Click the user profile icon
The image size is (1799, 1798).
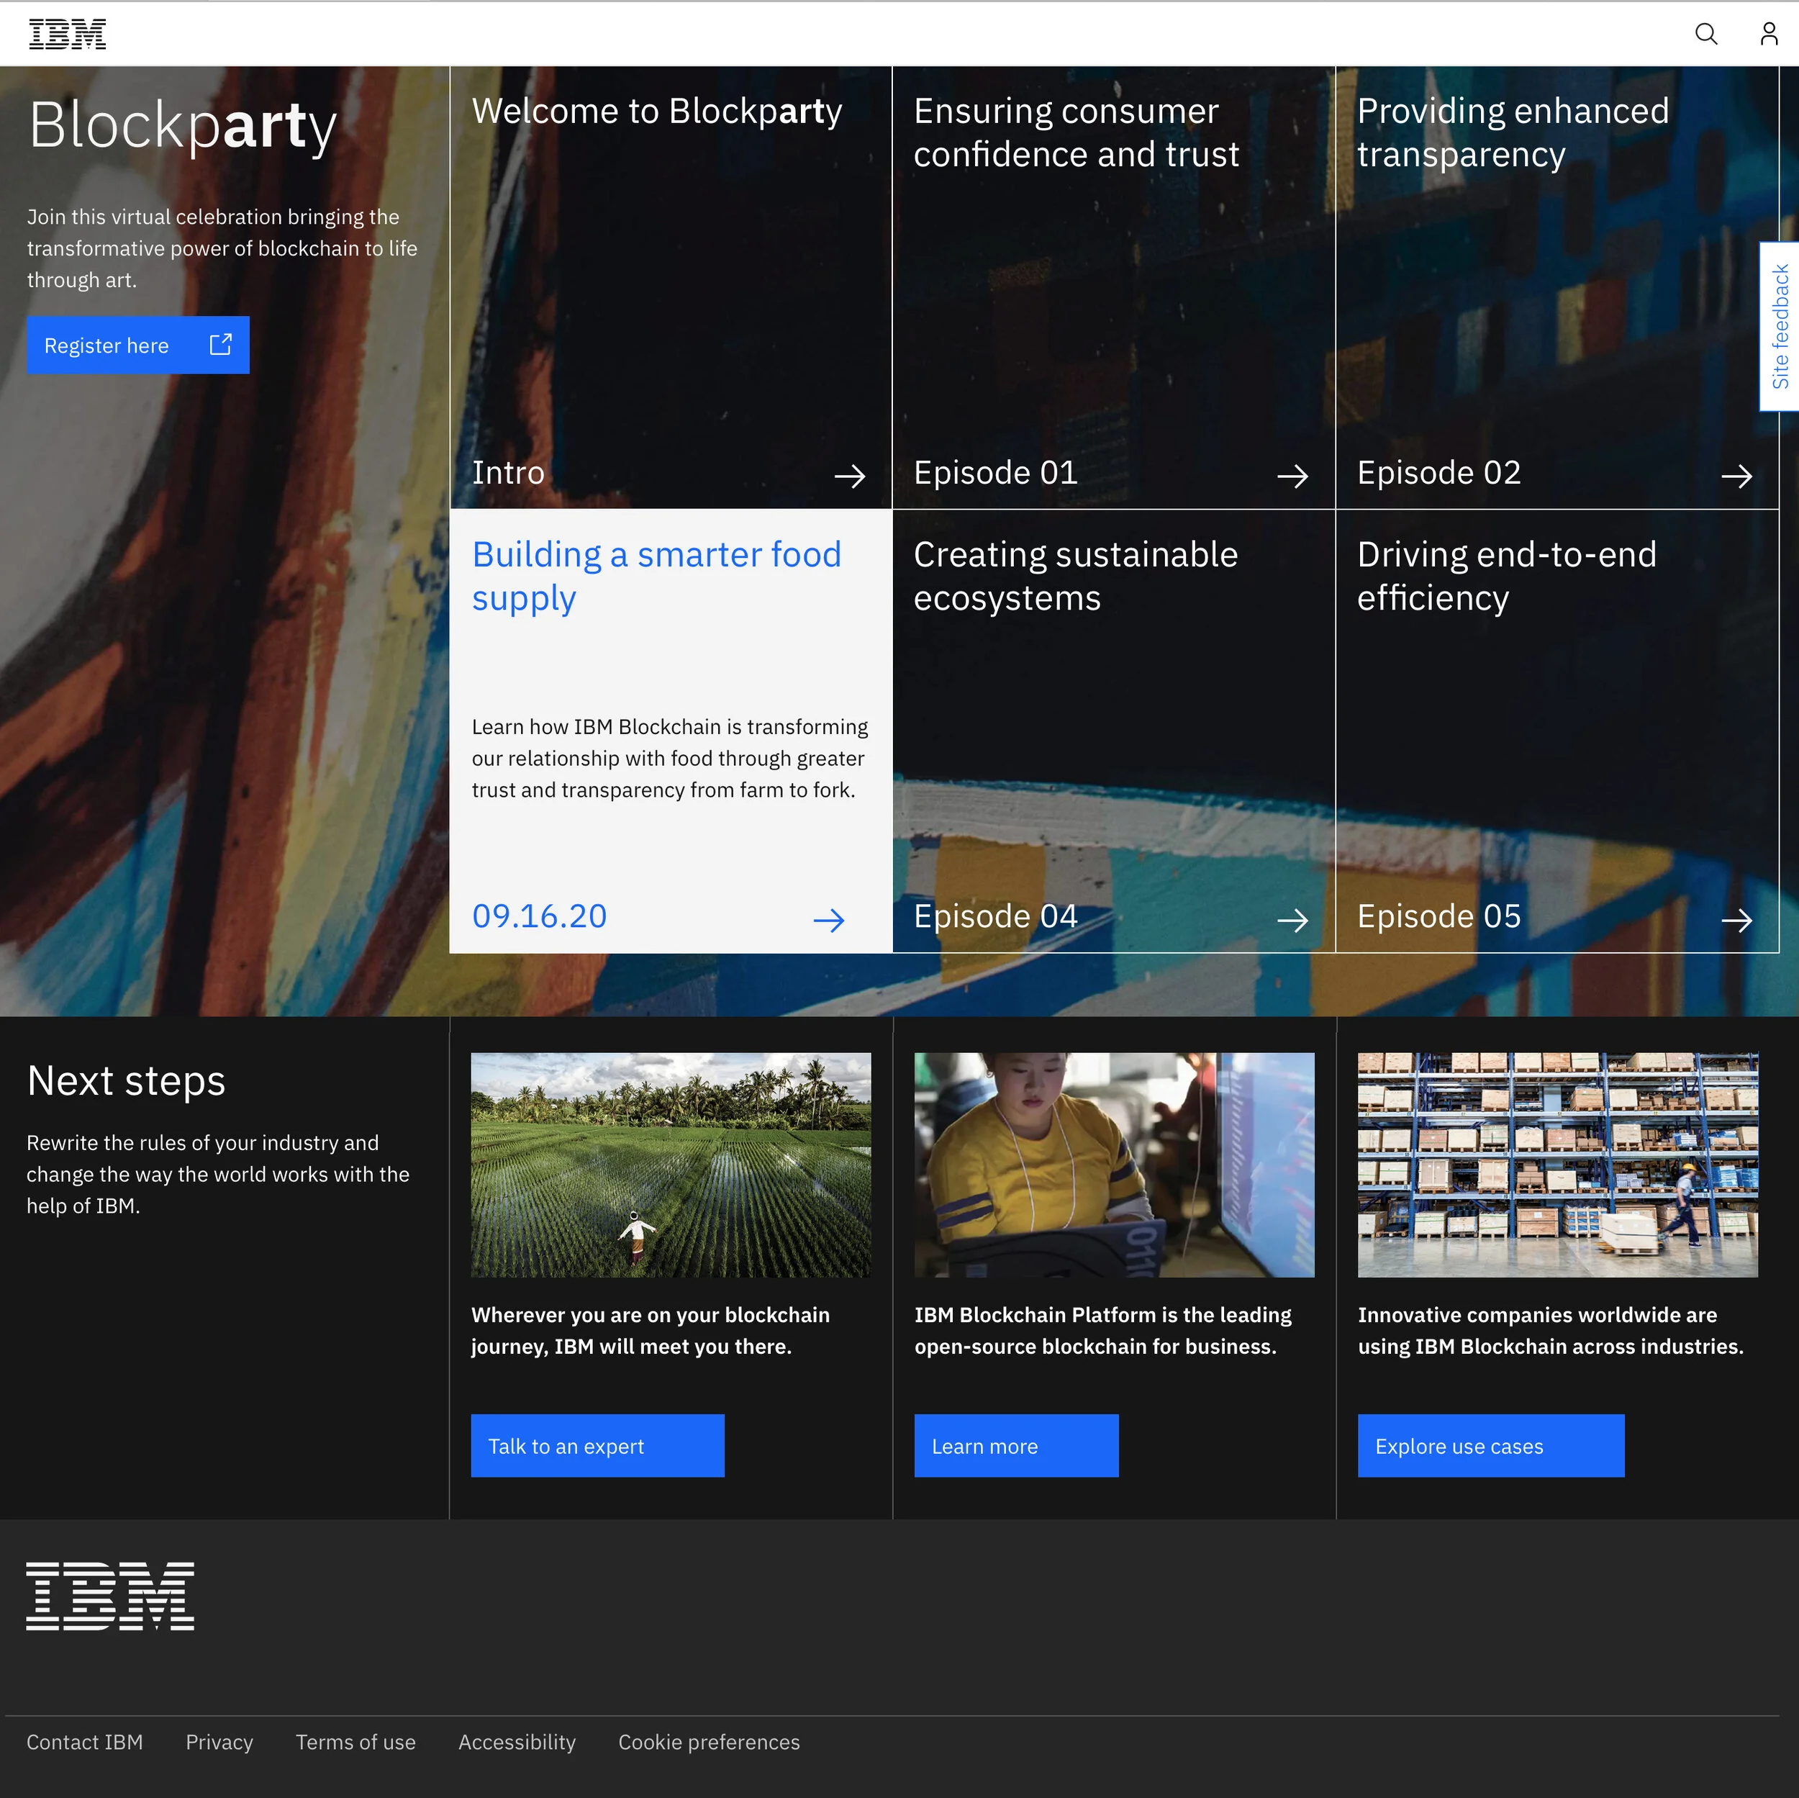(x=1767, y=34)
